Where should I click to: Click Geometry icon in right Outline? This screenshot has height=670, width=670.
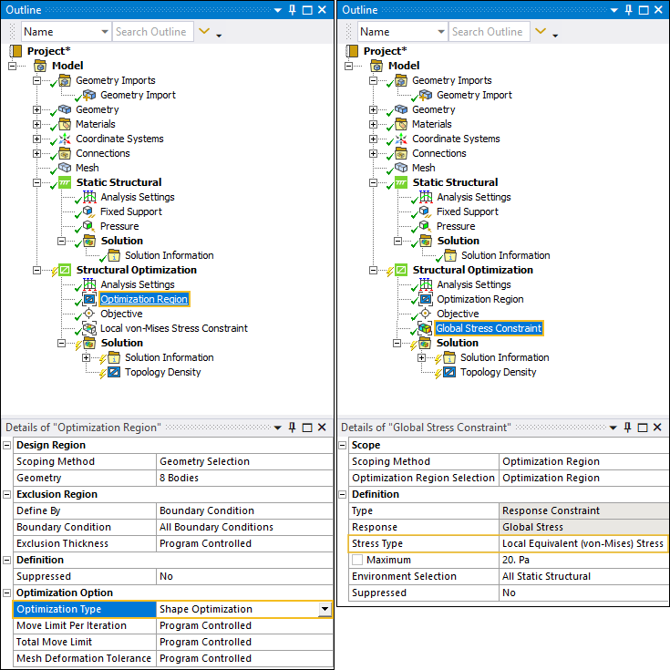coord(401,109)
